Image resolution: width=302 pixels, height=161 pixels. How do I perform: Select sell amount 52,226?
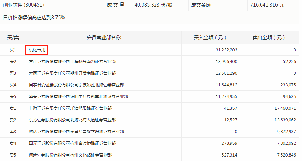289,62
